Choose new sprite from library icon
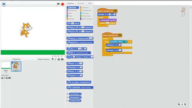The width and height of the screenshot is (192, 108). pos(53,59)
